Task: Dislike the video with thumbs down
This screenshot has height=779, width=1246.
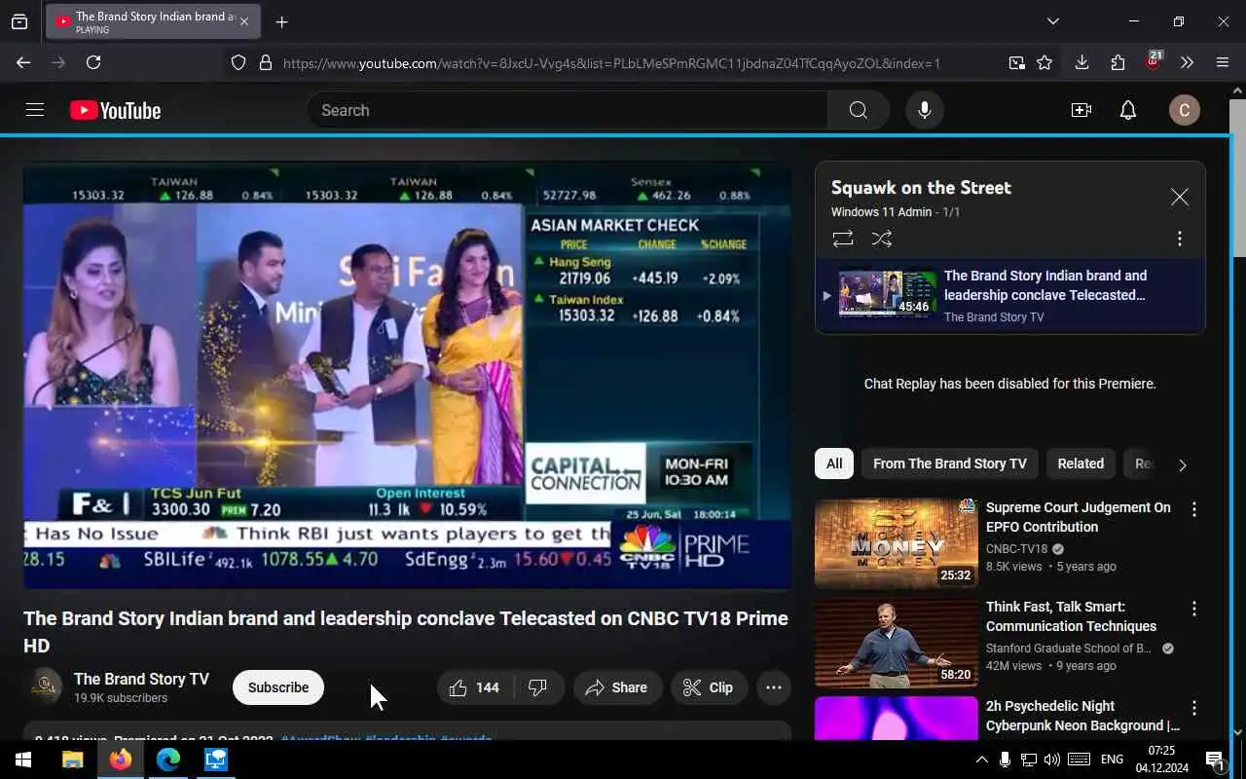Action: pos(537,687)
